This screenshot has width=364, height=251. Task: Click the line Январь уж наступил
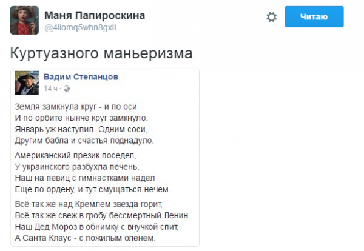point(81,129)
